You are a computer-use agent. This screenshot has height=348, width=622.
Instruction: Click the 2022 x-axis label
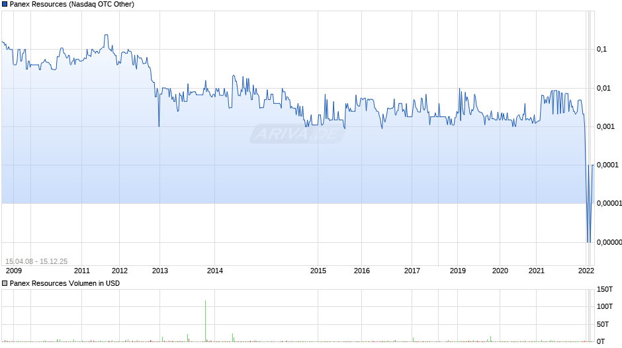pyautogui.click(x=586, y=271)
